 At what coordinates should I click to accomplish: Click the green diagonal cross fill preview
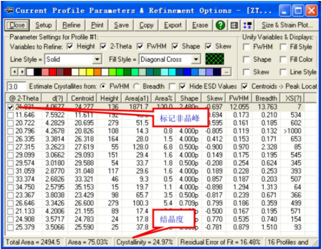pos(215,59)
